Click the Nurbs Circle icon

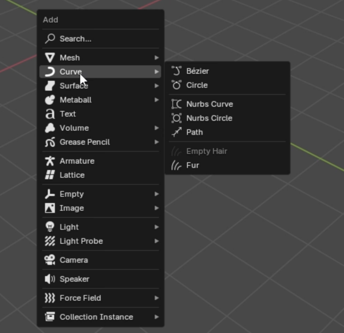[177, 118]
